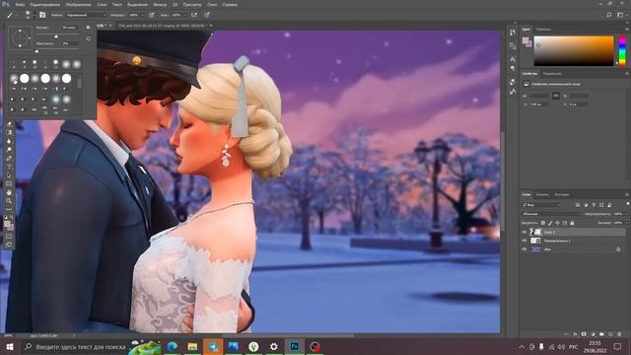This screenshot has width=631, height=355.
Task: Open the Color panel flyout menu
Action: pos(627,29)
